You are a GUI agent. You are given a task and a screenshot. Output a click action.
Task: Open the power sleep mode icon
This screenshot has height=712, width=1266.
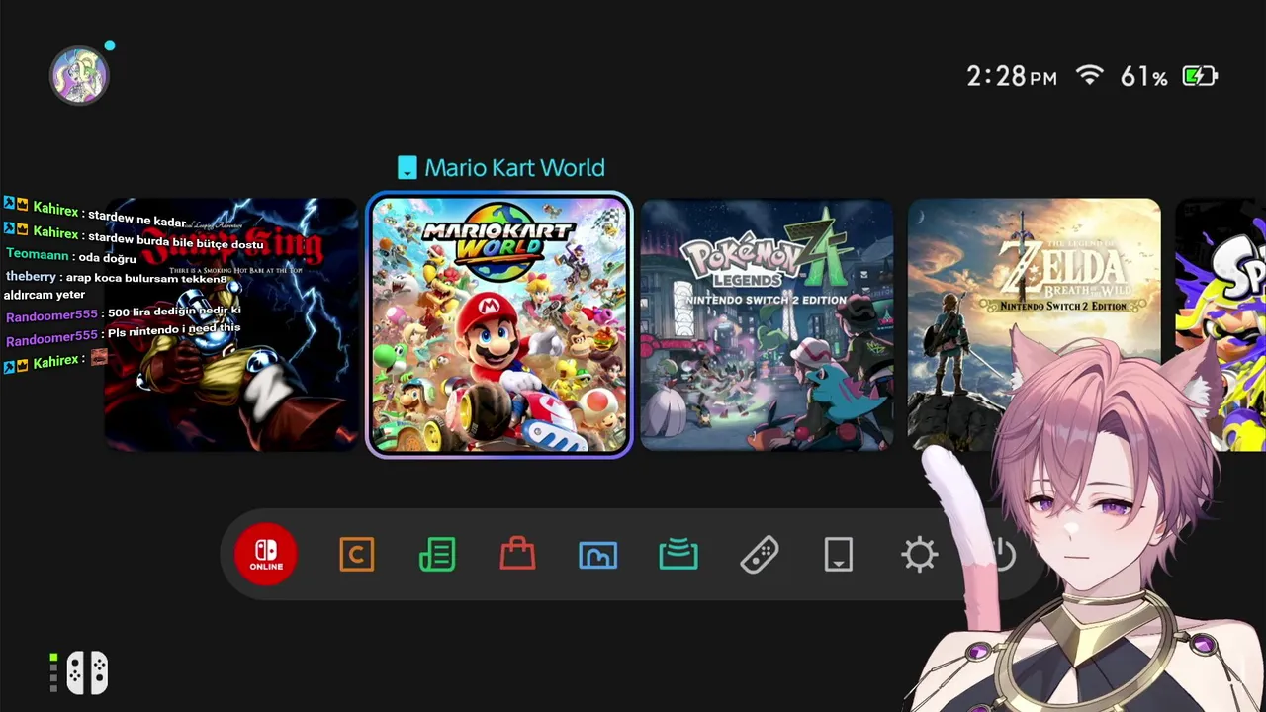coord(1002,555)
